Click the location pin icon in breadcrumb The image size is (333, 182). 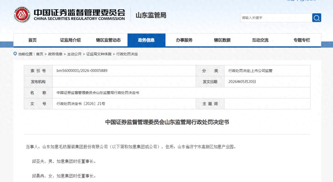[15, 54]
